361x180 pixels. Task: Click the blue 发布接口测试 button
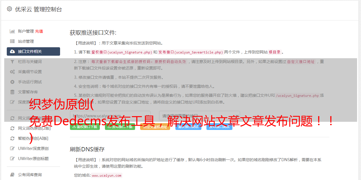coord(219,127)
